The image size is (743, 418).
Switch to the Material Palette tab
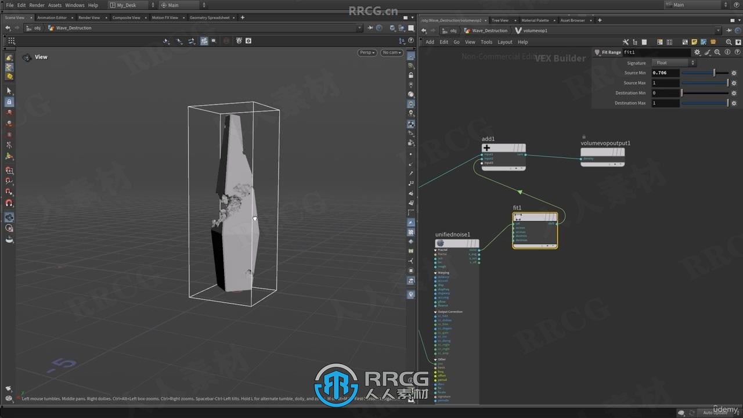tap(535, 20)
